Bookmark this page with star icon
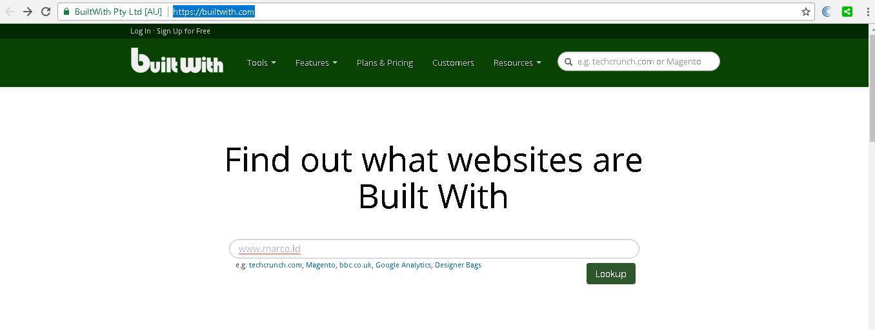Viewport: 875px width, 330px height. 805,12
